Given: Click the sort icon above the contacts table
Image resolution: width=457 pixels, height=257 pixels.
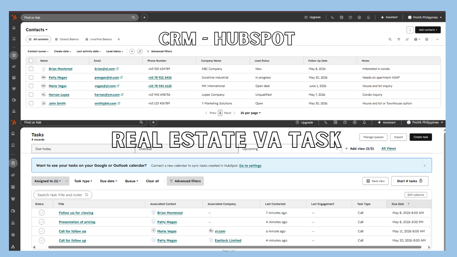Looking at the screenshot, I should point(407,39).
